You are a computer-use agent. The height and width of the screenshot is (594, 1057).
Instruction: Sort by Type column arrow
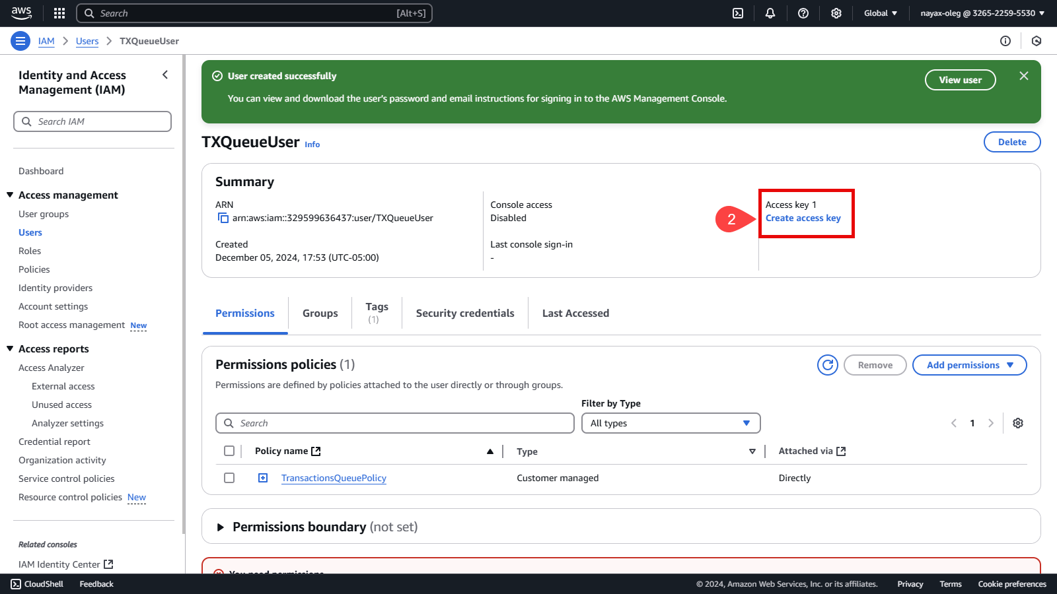pyautogui.click(x=752, y=451)
